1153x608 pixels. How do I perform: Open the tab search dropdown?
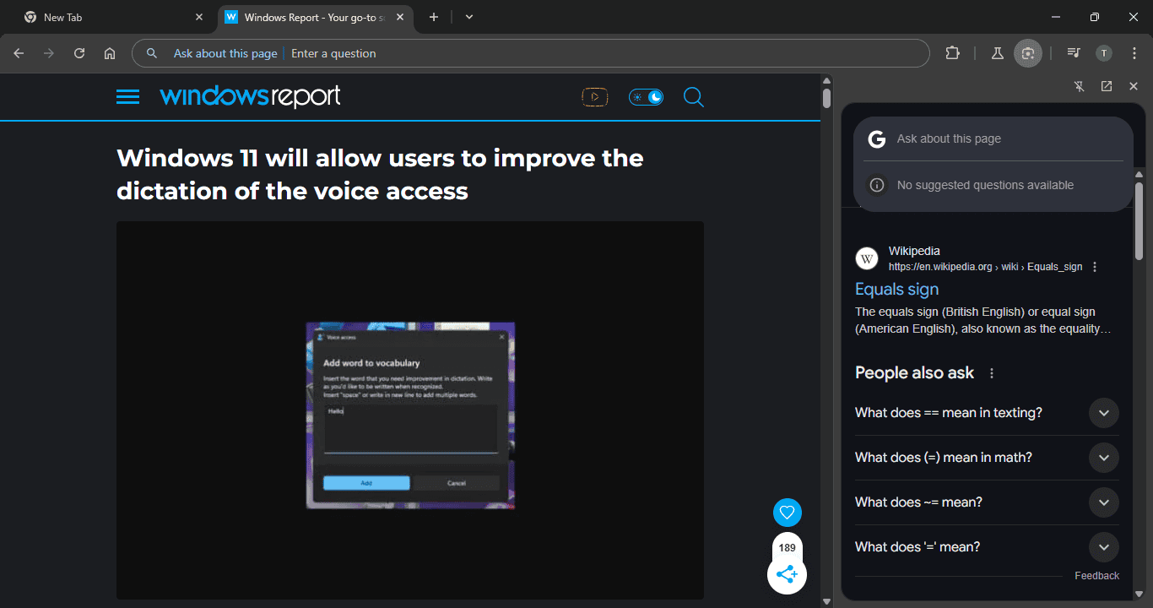[469, 17]
